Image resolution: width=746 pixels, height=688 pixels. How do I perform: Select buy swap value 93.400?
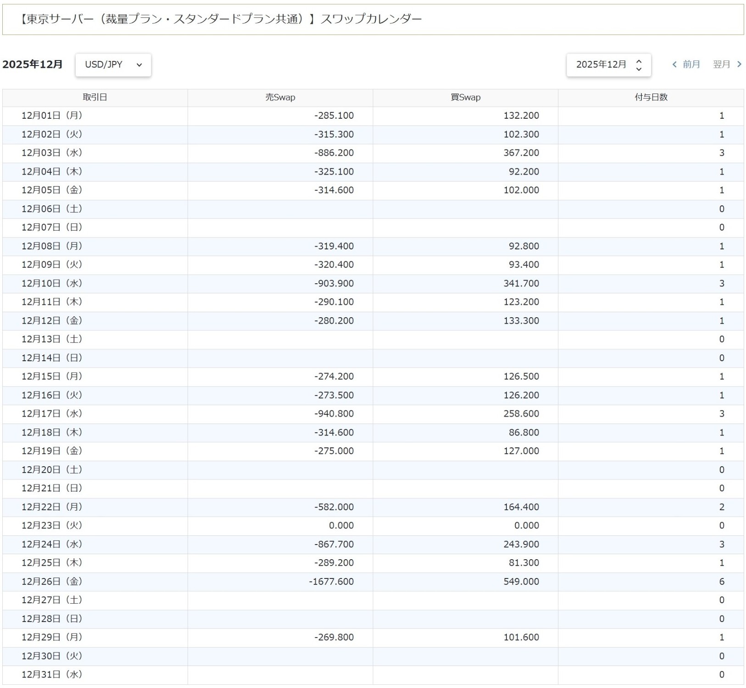point(524,264)
